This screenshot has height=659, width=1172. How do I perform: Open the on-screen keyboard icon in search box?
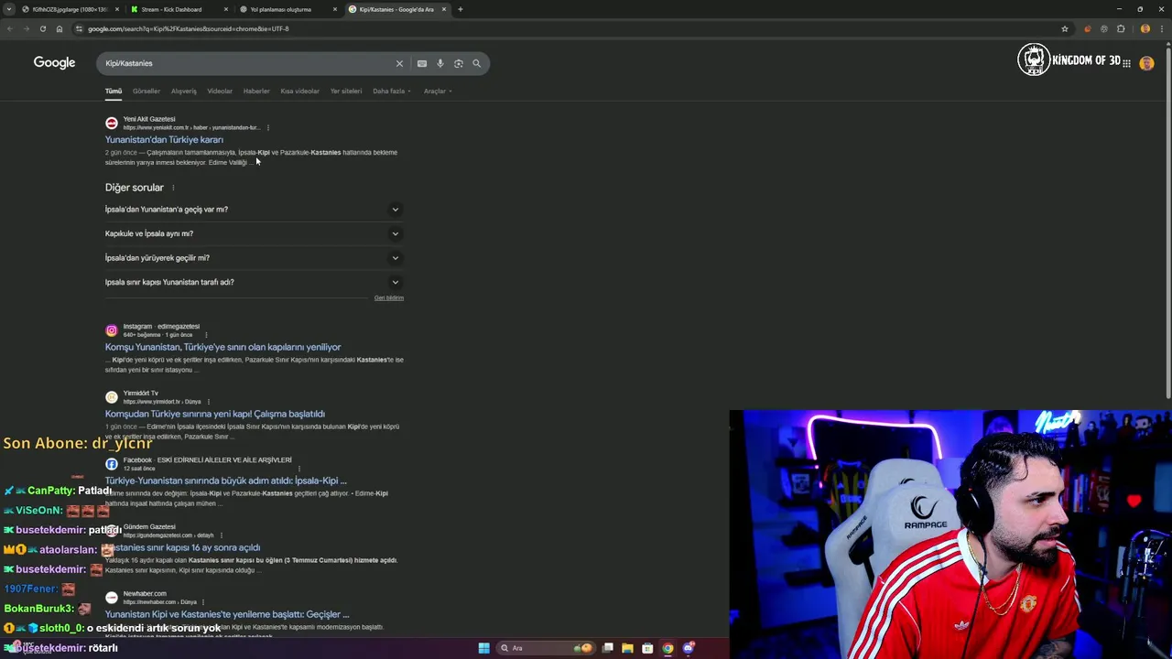coord(421,63)
